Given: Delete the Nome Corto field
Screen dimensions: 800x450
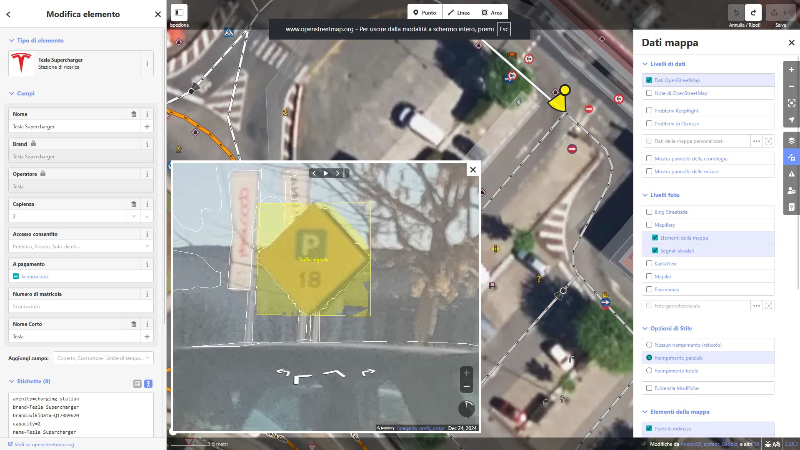Looking at the screenshot, I should tap(134, 324).
